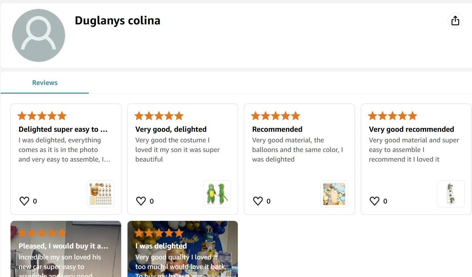The image size is (472, 277).
Task: Open the plant ladder shelf product thumbnail
Action: click(451, 194)
